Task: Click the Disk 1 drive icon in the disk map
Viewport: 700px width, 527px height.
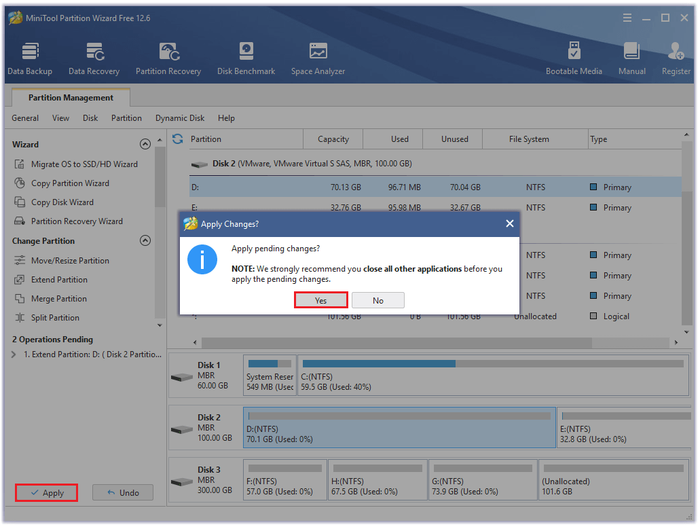Action: (182, 378)
